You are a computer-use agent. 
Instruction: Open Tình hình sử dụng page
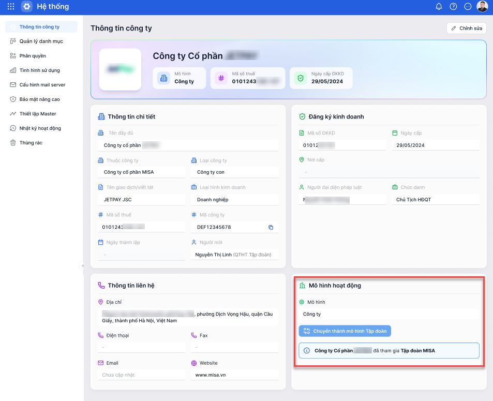(39, 70)
